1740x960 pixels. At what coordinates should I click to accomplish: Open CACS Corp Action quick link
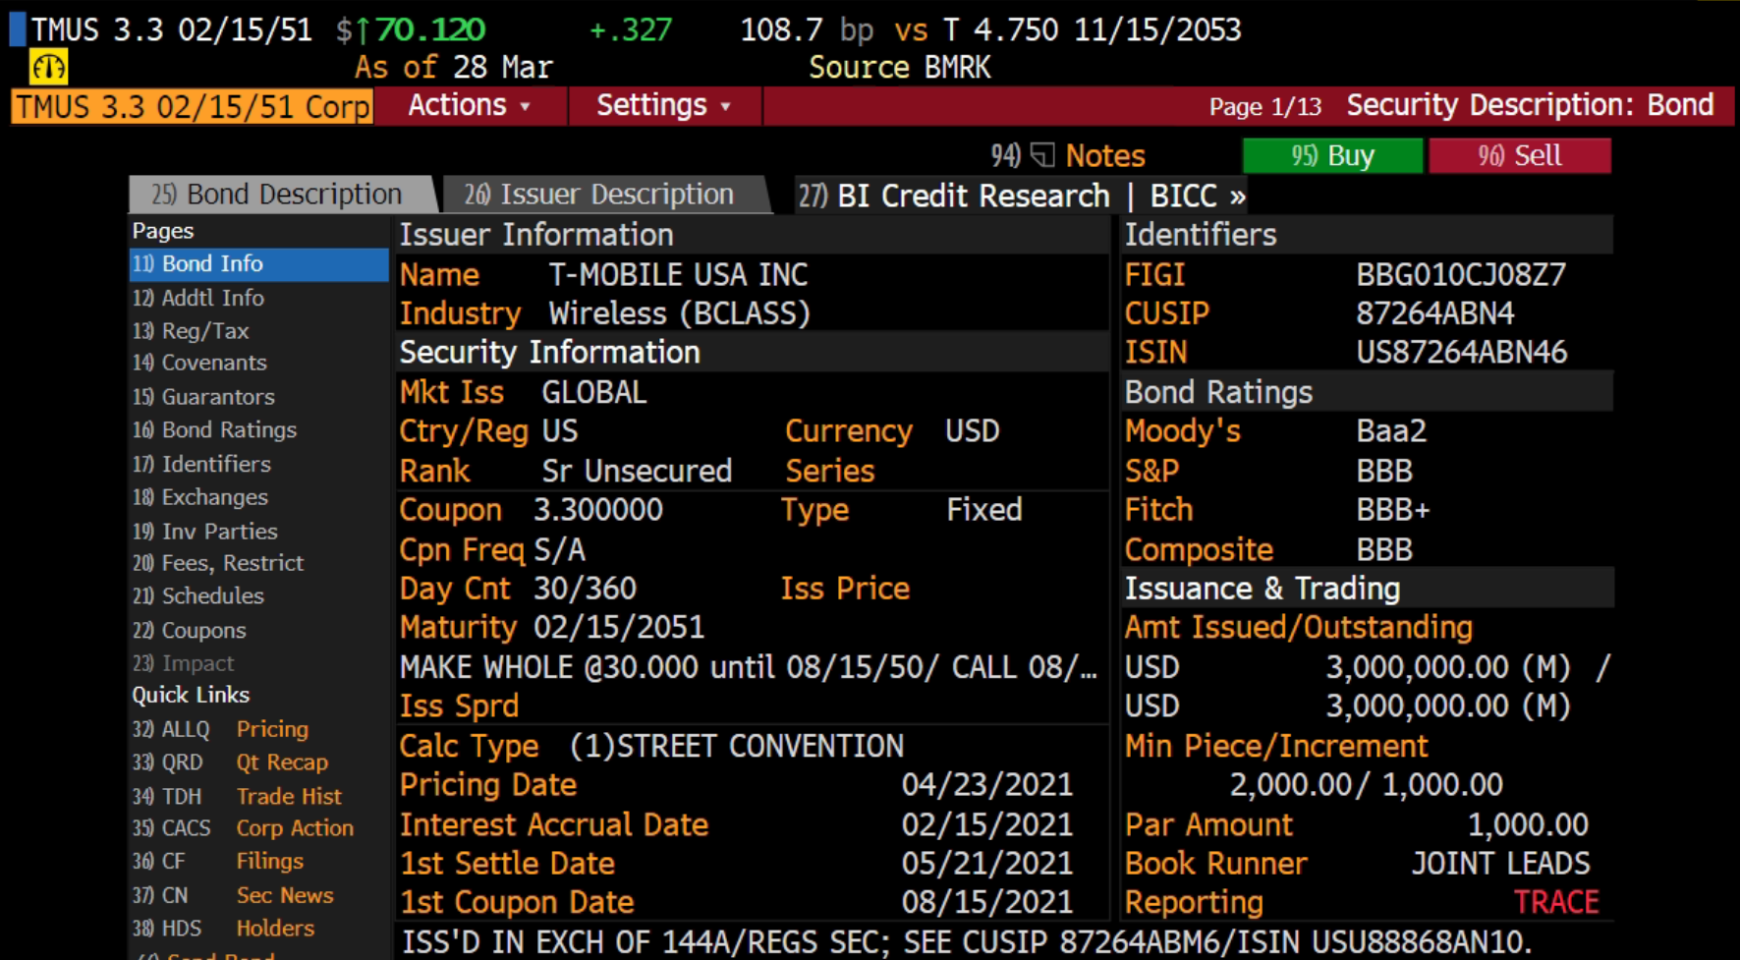(244, 828)
